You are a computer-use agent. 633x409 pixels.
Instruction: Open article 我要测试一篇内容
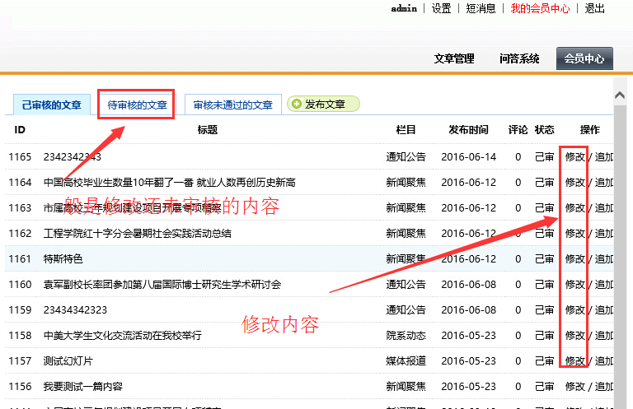82,387
